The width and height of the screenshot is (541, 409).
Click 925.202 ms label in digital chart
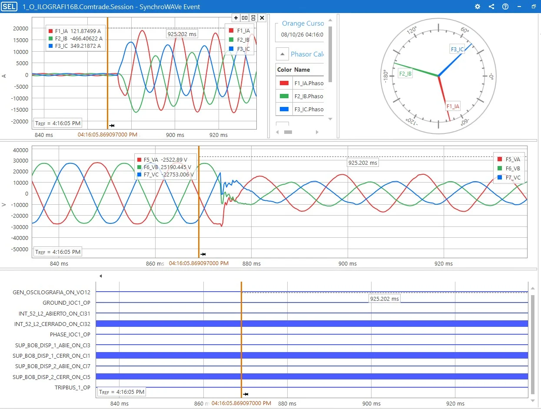384,299
